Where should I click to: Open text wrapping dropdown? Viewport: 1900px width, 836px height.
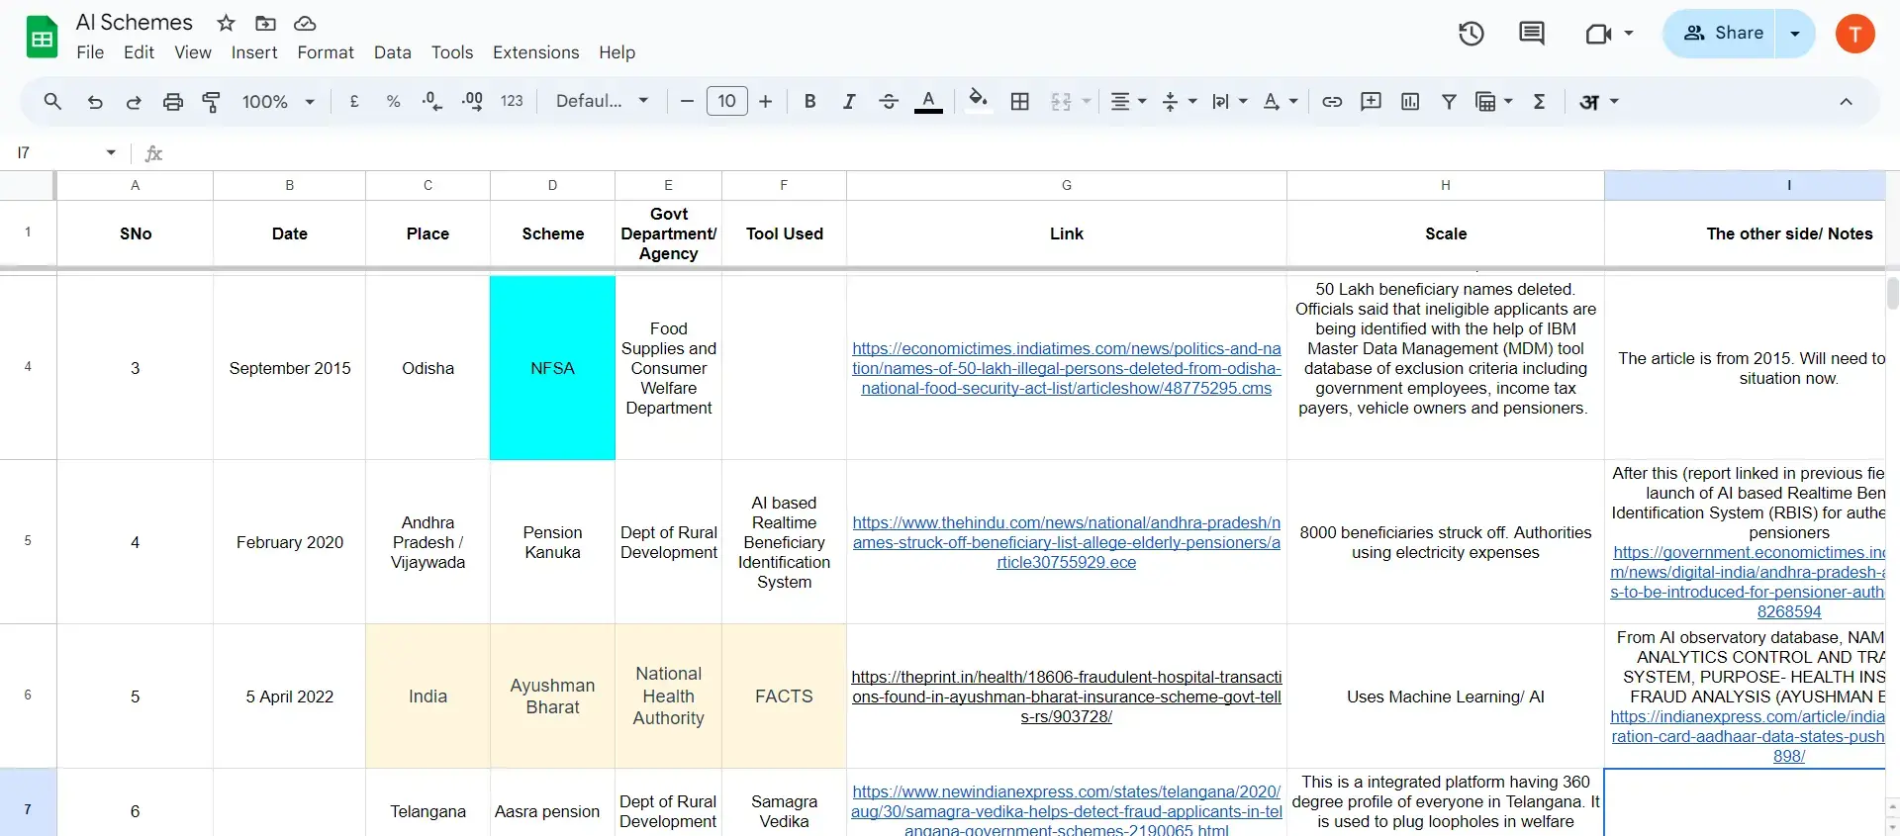(1229, 101)
